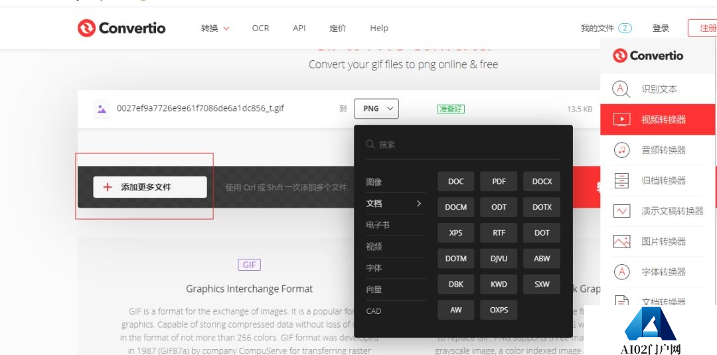Click the 我的文件 count badge

click(x=625, y=29)
